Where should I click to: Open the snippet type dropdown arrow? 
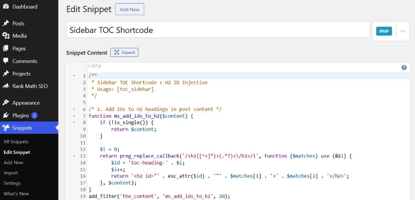coord(403,31)
